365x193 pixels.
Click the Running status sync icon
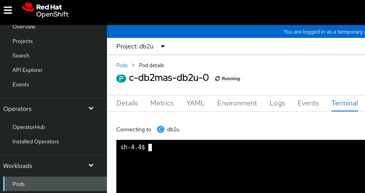pos(217,79)
